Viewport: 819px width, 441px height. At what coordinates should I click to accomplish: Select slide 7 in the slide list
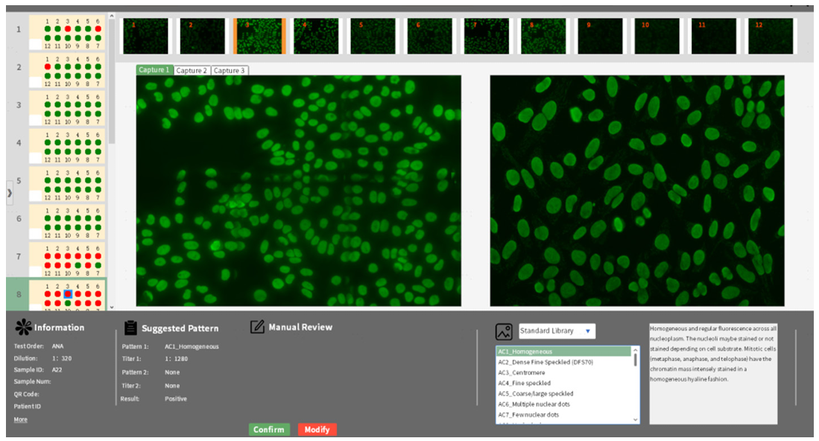(x=67, y=259)
